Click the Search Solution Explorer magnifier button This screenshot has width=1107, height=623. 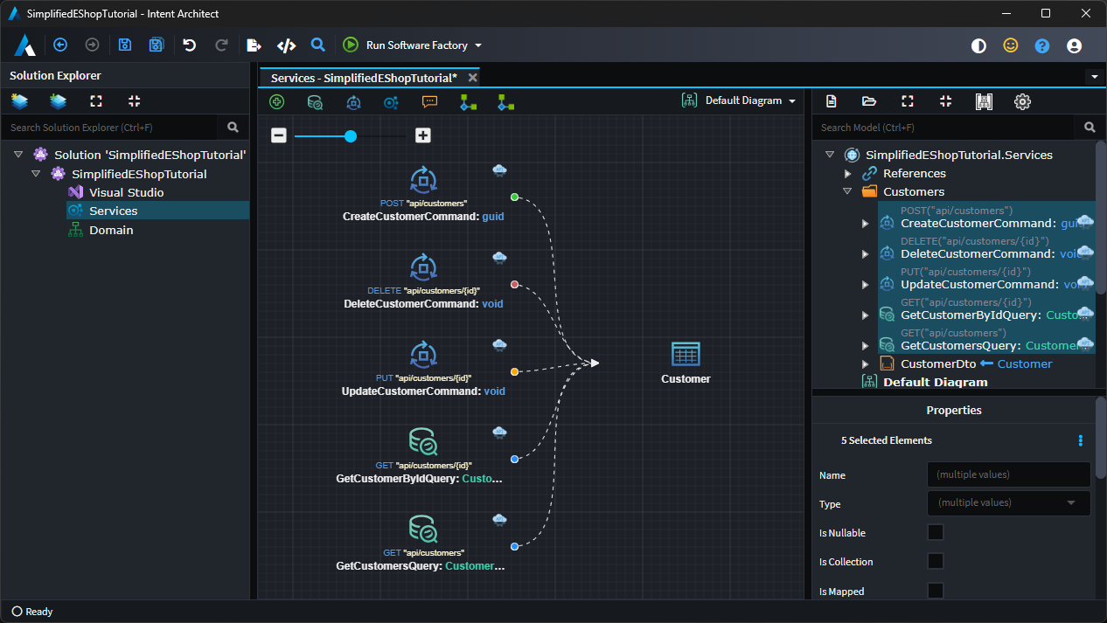pos(233,128)
